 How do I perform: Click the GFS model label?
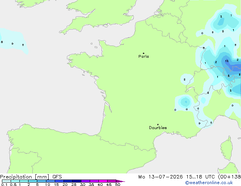click(57, 177)
